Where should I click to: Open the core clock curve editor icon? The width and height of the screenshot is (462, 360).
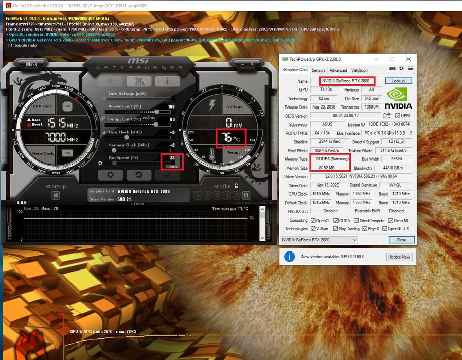coord(103,133)
